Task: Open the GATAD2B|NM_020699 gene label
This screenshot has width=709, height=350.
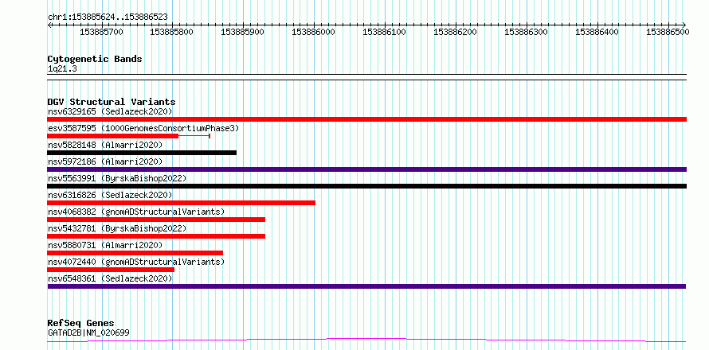Action: (88, 333)
